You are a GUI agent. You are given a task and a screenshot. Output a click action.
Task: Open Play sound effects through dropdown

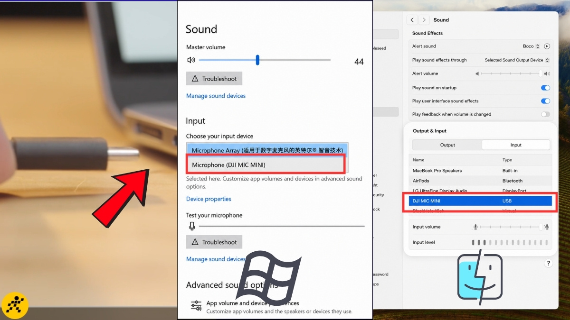pos(517,60)
